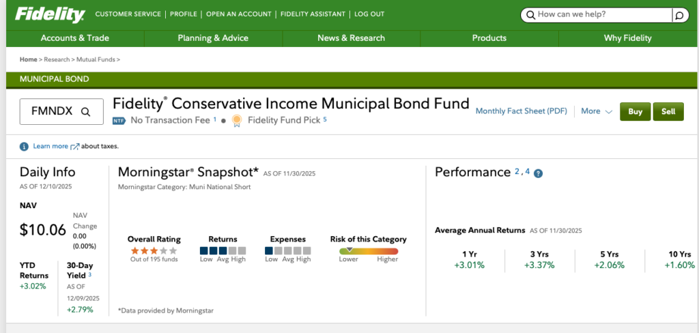Click the external link icon after Learn more
This screenshot has height=333, width=699.
(75, 146)
